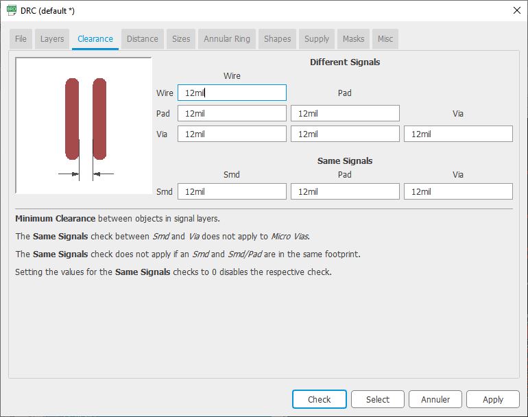Cancel the dialog with Annuler
The image size is (528, 417).
[435, 399]
